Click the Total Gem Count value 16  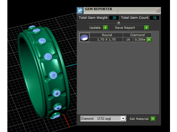pos(155,18)
